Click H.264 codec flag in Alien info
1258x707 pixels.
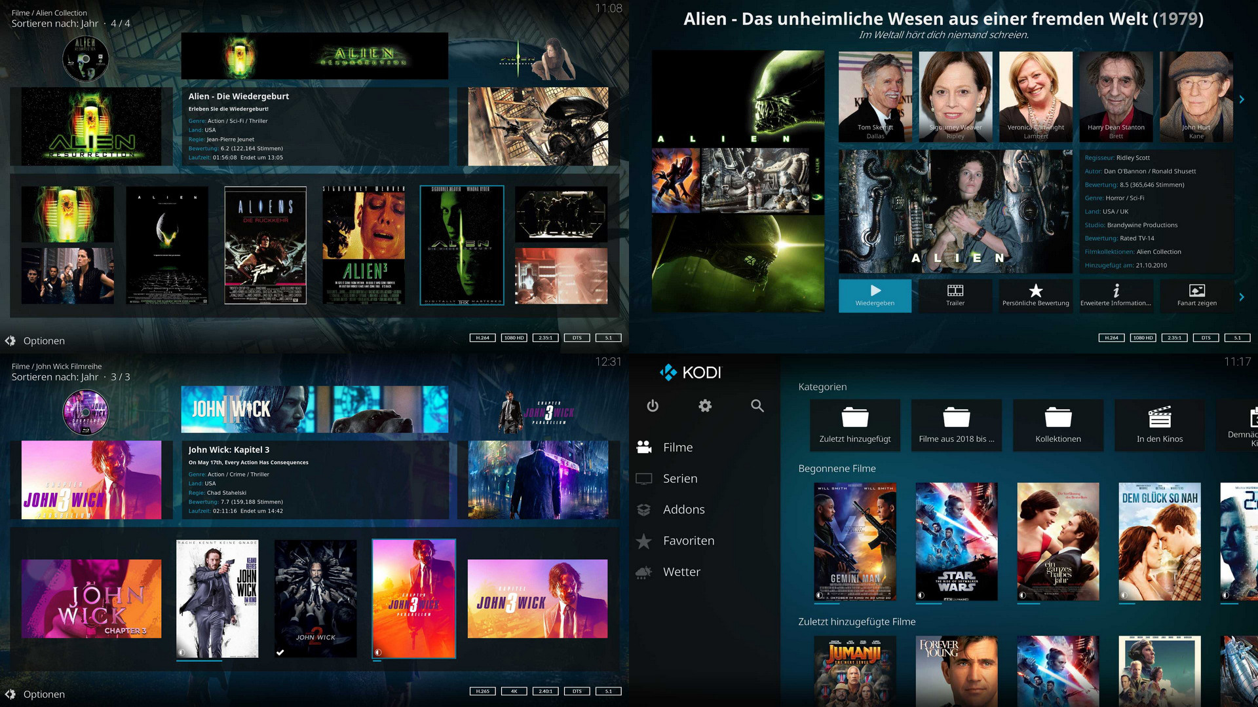click(x=1111, y=338)
